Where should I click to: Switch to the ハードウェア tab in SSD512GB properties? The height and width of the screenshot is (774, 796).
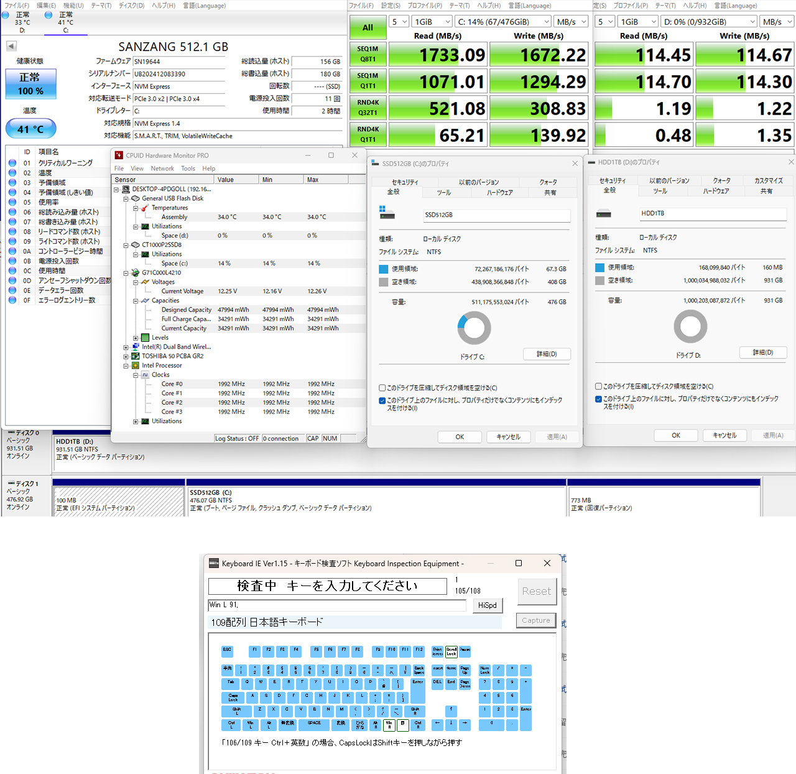point(499,193)
